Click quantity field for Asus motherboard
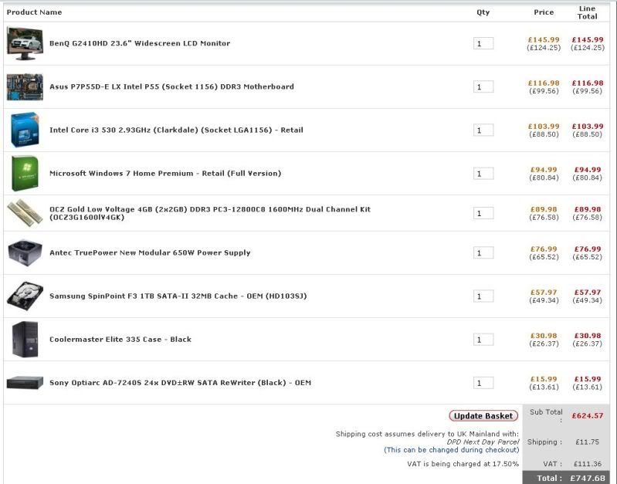Image resolution: width=617 pixels, height=484 pixels. pyautogui.click(x=483, y=86)
